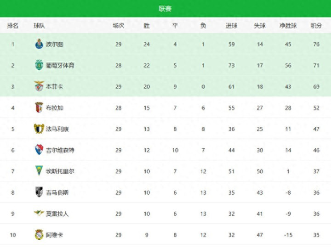The image size is (331, 248).
Task: Click the 布拉加 (Braga) club crest
Action: [x=39, y=107]
